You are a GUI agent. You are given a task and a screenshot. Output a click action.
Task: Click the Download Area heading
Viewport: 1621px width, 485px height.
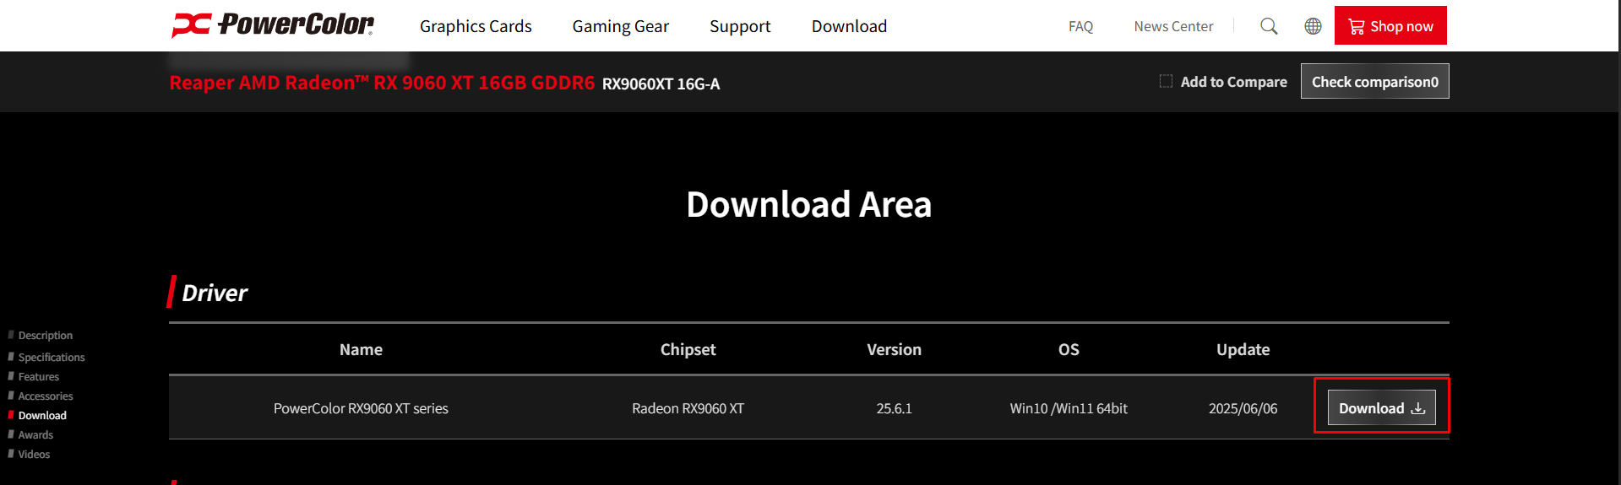tap(808, 204)
